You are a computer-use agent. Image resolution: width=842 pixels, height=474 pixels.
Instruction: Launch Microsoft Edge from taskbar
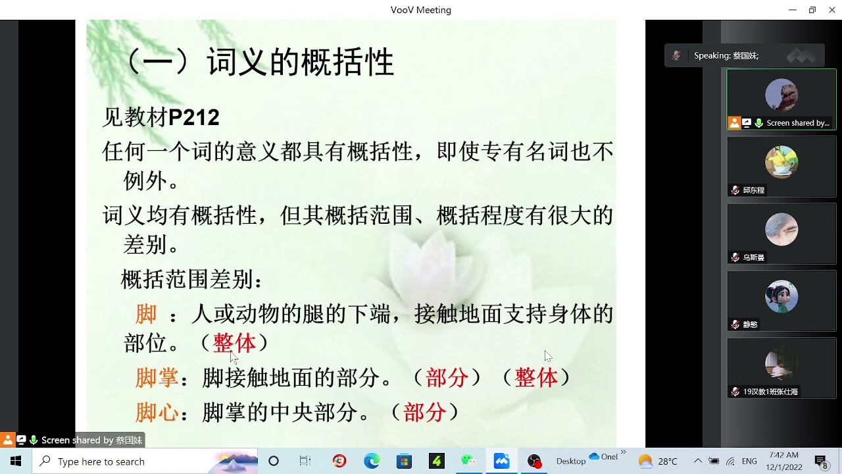tap(372, 461)
